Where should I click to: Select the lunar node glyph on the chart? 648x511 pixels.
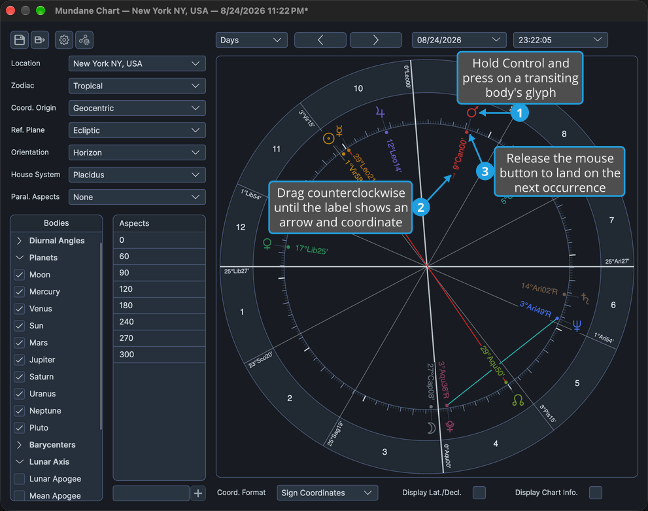point(518,400)
